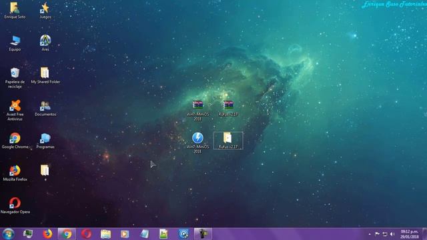427x240 pixels.
Task: Select the Enrique Soto user folder icon
Action: pyautogui.click(x=15, y=11)
